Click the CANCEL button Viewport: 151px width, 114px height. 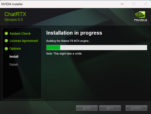[136, 108]
